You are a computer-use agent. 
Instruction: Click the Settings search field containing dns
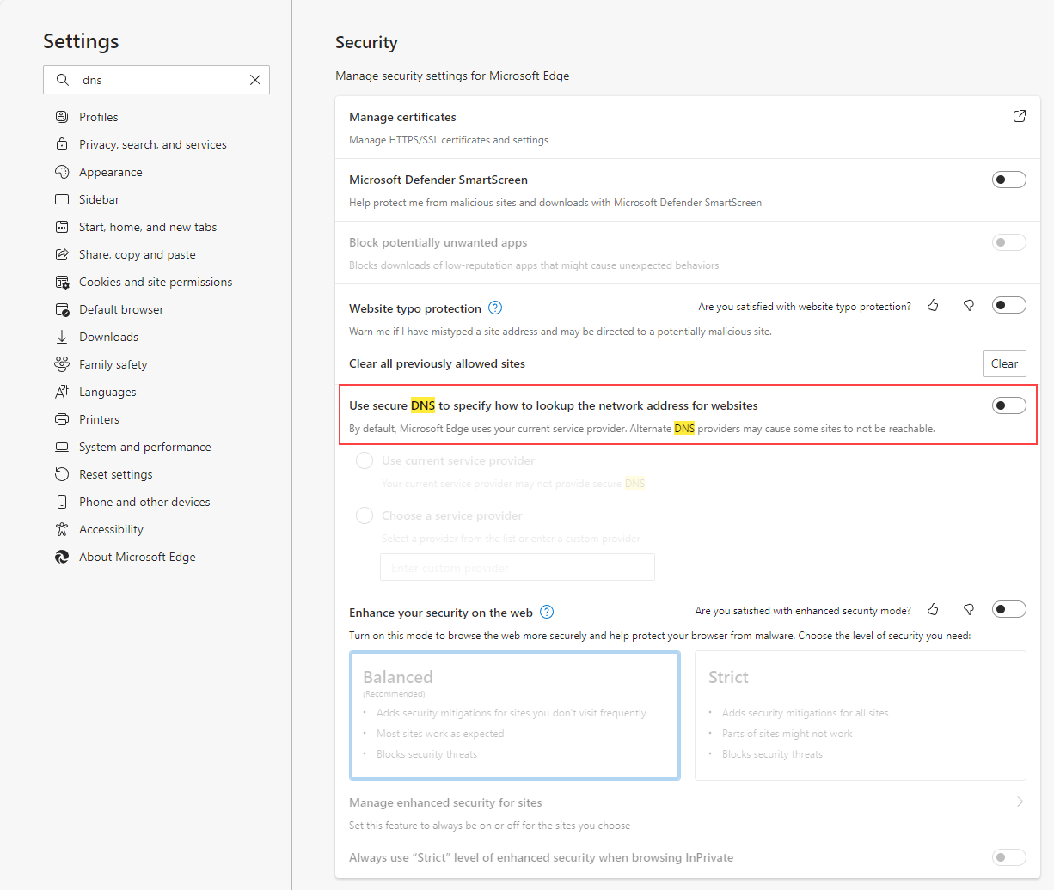(x=156, y=80)
